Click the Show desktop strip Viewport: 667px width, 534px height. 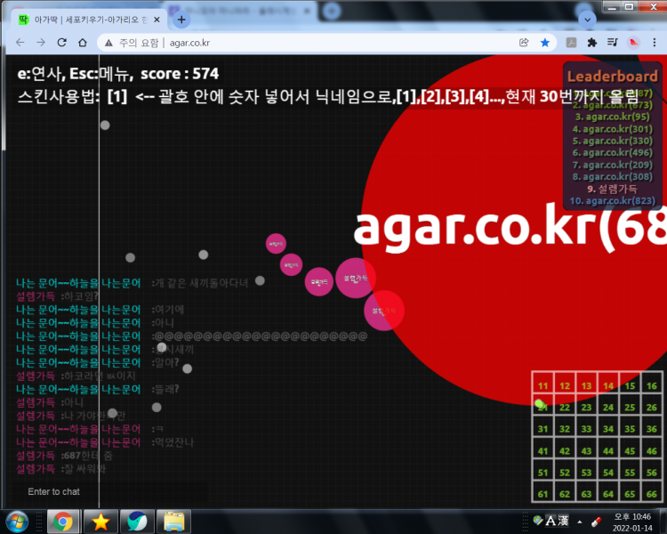coord(663,522)
